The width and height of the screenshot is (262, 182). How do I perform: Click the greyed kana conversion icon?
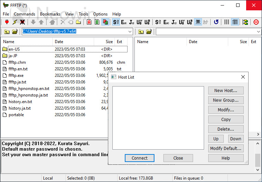206,22
